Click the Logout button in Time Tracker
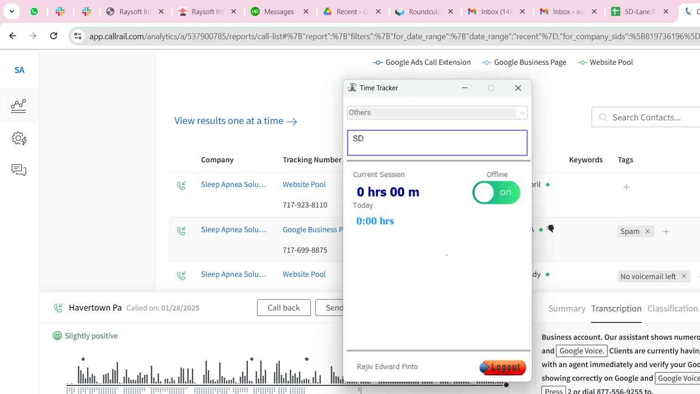Image resolution: width=700 pixels, height=394 pixels. pyautogui.click(x=503, y=367)
